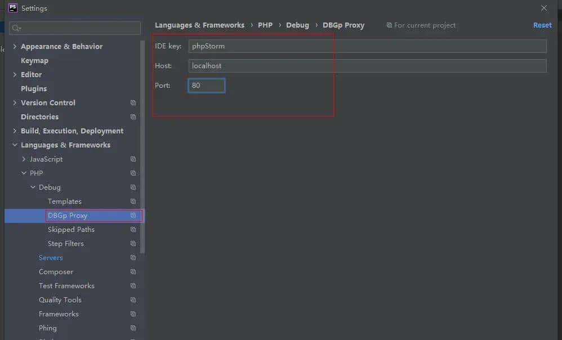Click the project icon next to Directories
The image size is (562, 340).
133,117
